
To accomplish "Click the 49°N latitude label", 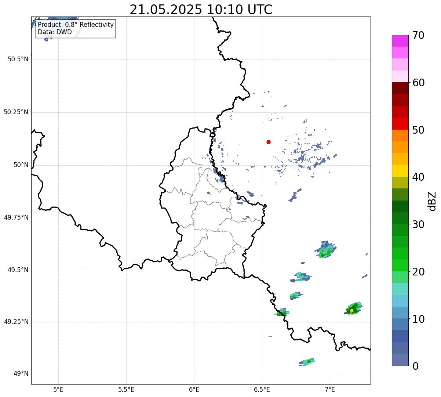I will pos(21,374).
